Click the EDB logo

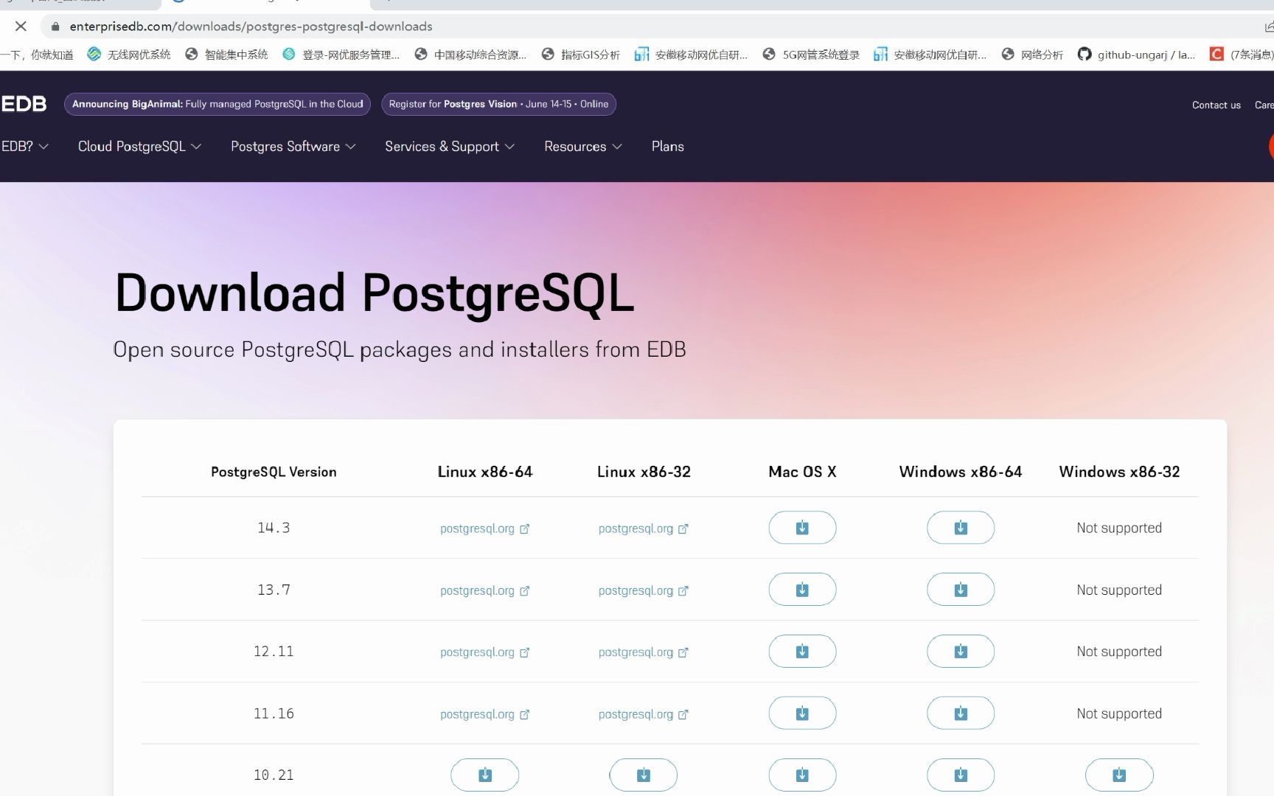24,104
